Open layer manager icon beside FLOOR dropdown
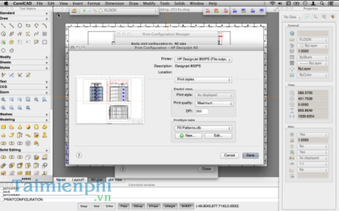Image resolution: width=339 pixels, height=211 pixels. (74, 10)
